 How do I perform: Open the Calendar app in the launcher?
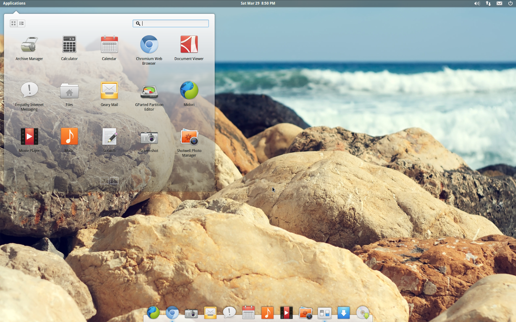pos(109,48)
